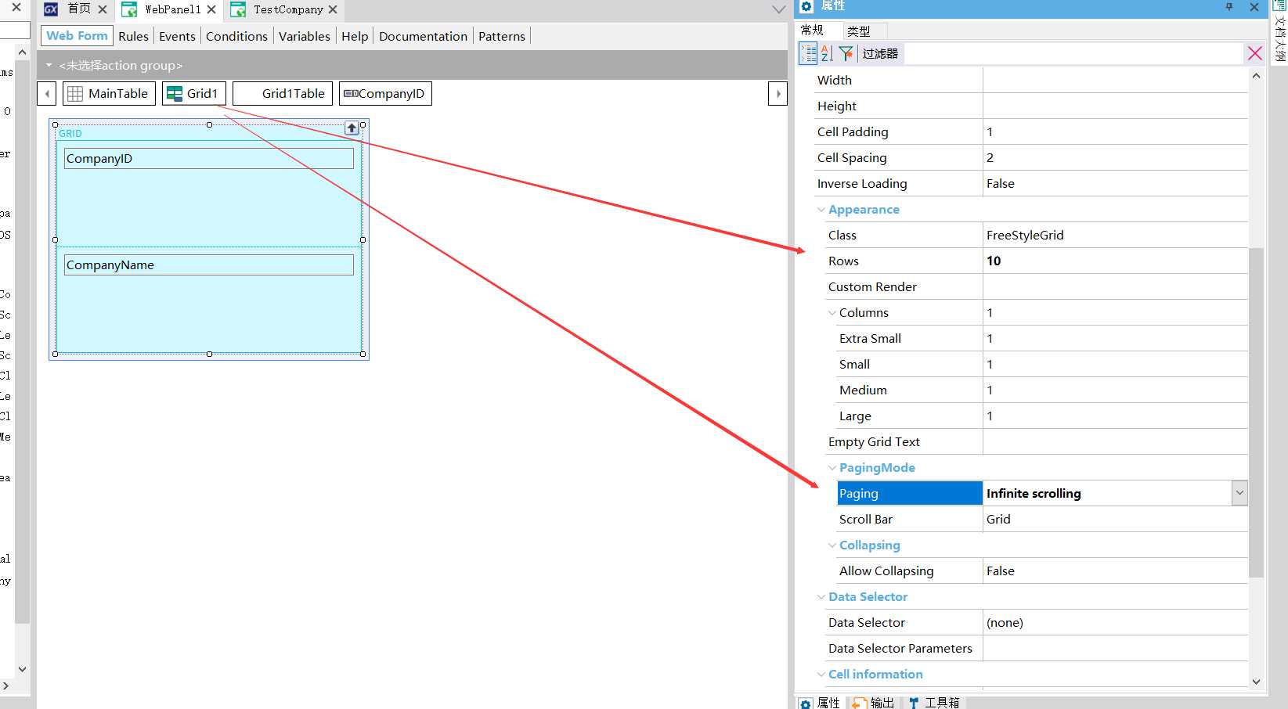Select Grid1Table in the breadcrumb bar
Viewport: 1288px width, 709px height.
pyautogui.click(x=283, y=93)
